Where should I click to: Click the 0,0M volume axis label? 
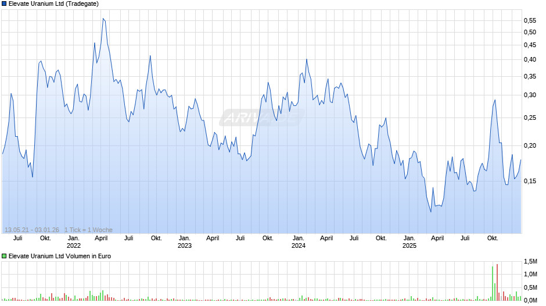[x=530, y=300]
